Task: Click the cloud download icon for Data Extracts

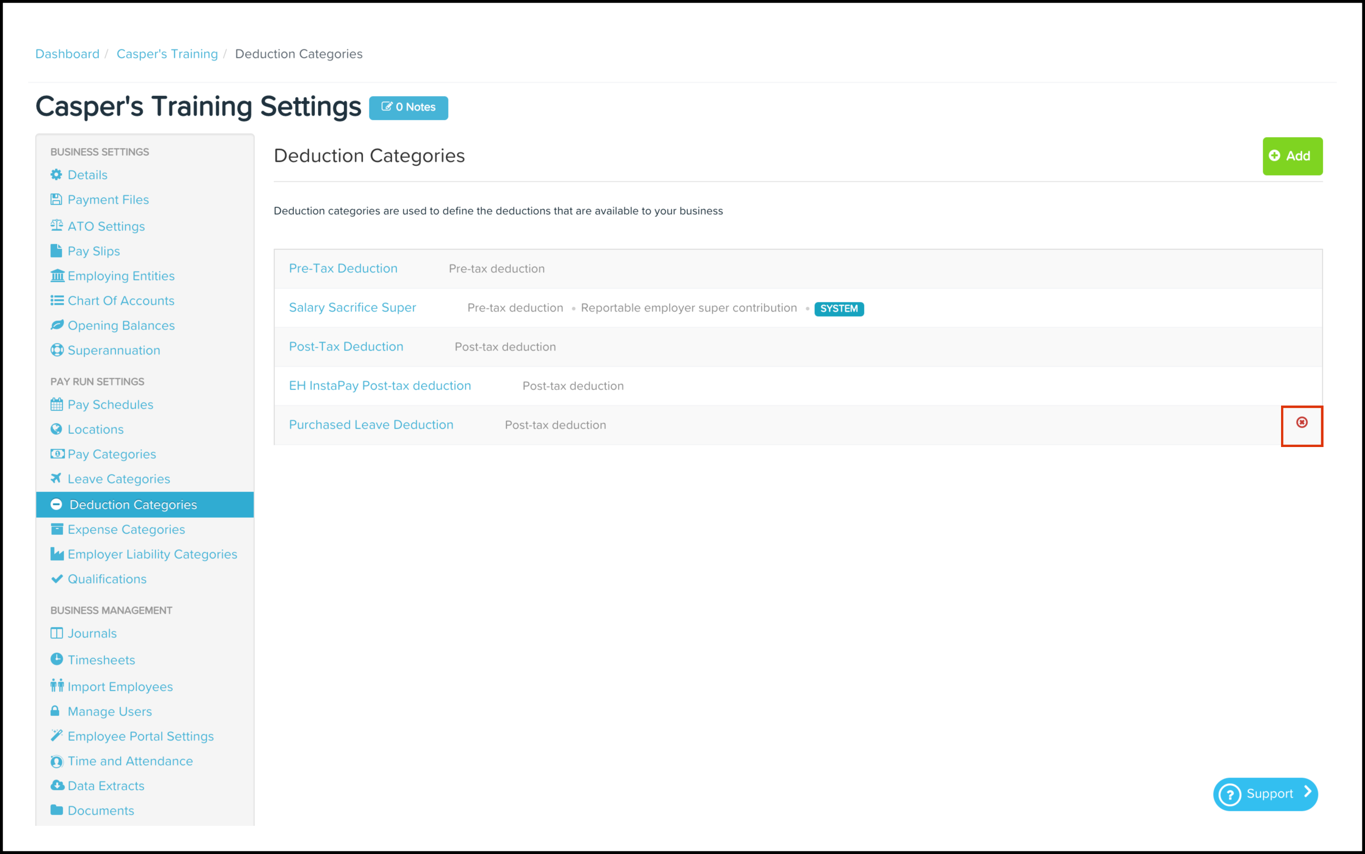Action: coord(57,785)
